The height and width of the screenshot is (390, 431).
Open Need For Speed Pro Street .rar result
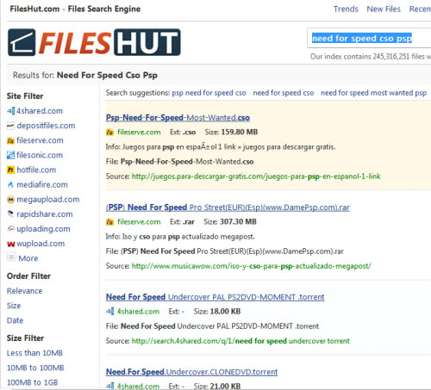tap(228, 207)
